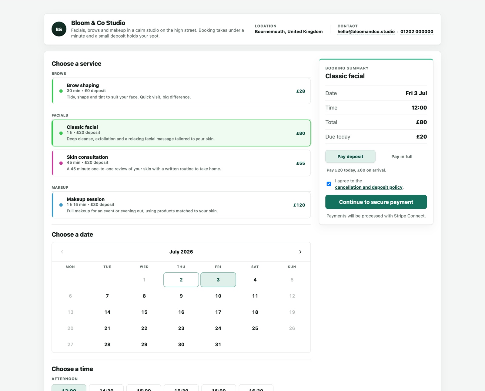Pick July 3 on the calendar
This screenshot has width=485, height=391.
218,280
